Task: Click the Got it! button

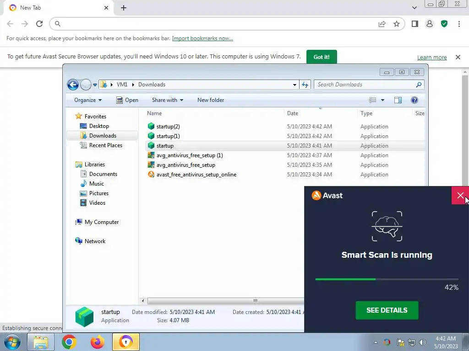Action: (x=322, y=57)
